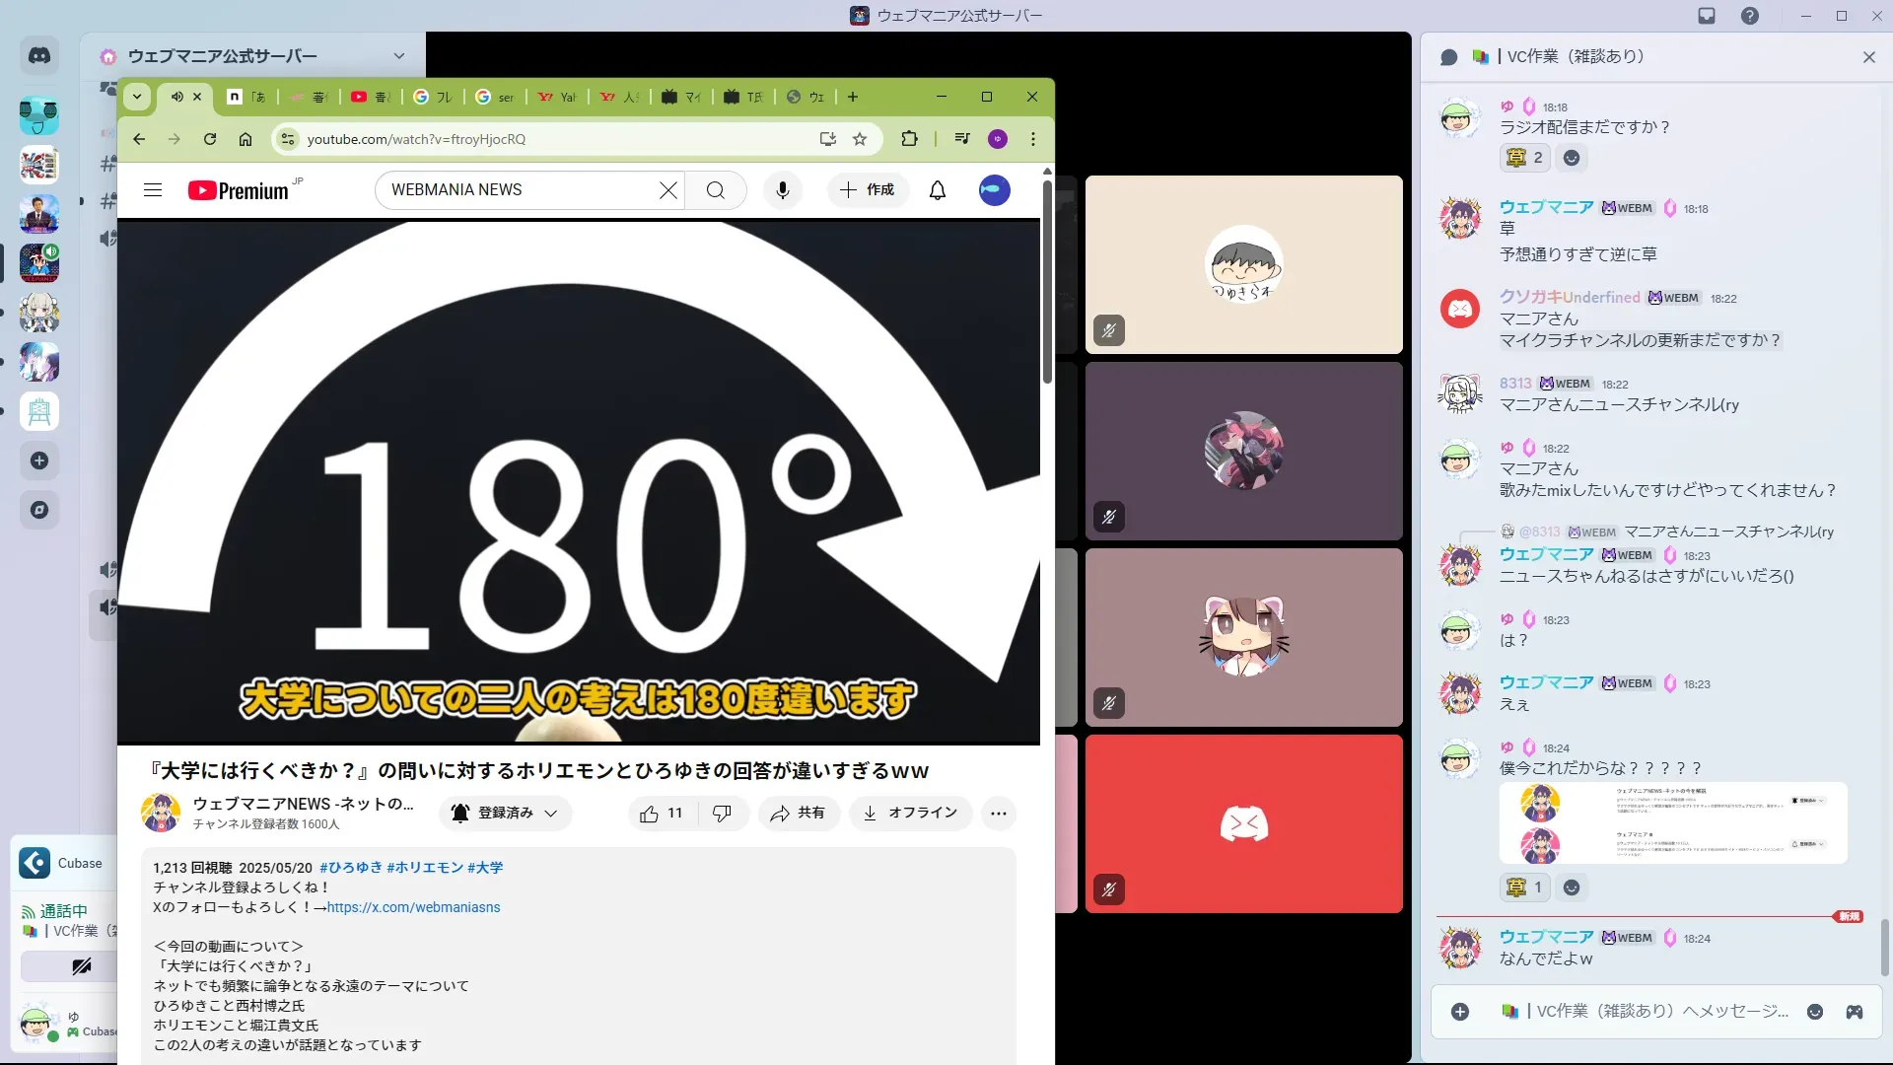The image size is (1893, 1065).
Task: Click the 共有 share button
Action: [x=798, y=814]
